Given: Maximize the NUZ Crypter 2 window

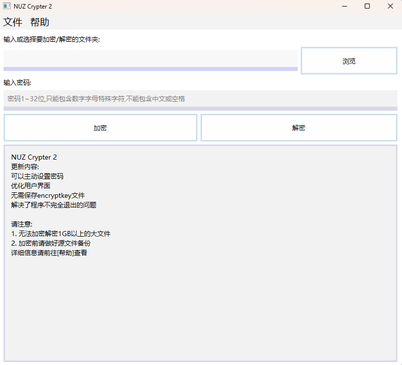Looking at the screenshot, I should coord(367,6).
